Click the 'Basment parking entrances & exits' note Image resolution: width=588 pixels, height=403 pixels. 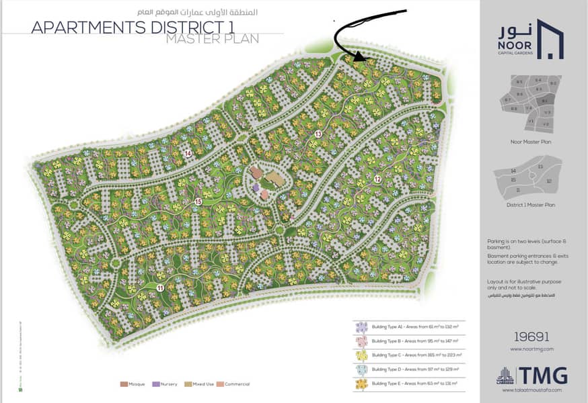coord(527,259)
